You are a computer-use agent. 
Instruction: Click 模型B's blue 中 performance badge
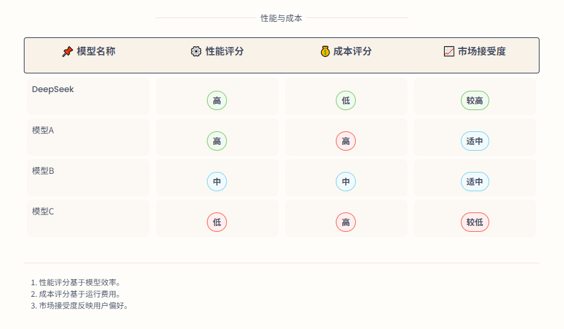[x=217, y=182]
